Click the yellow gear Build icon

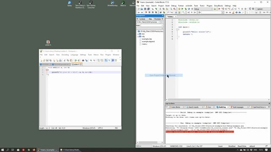180,9
